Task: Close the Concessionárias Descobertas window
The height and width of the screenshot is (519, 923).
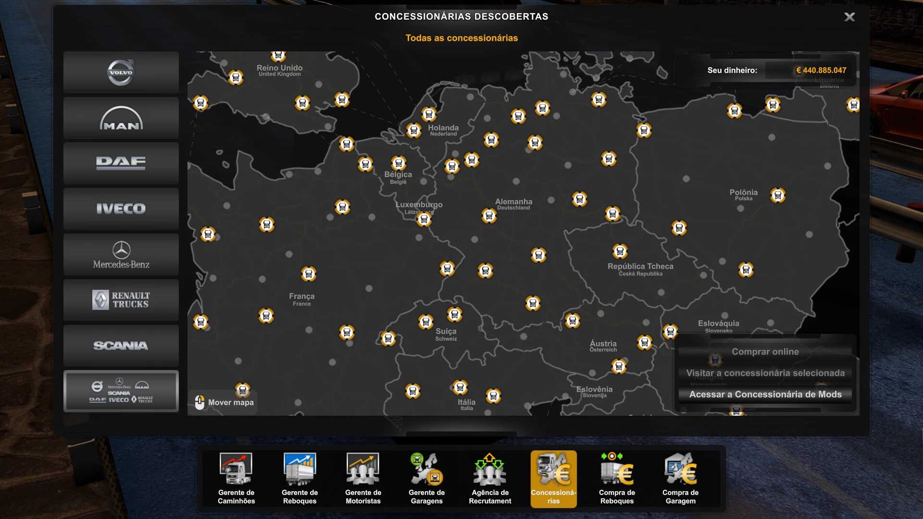Action: coord(849,17)
